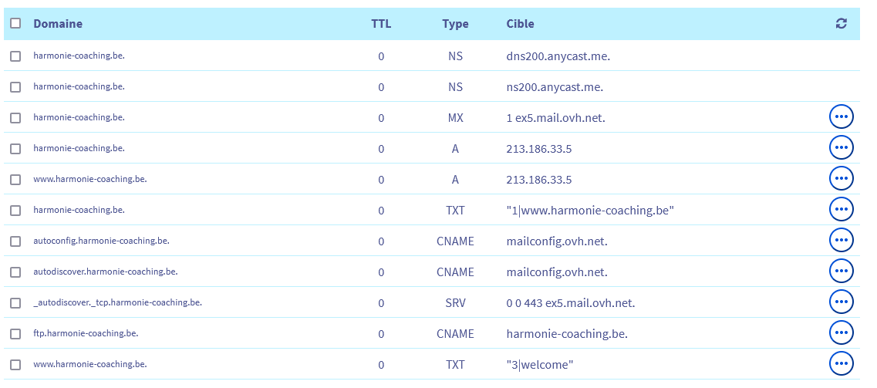Viewport: 877px width, 388px height.
Task: Open actions menu for autodiscover CNAME record
Action: pos(841,271)
